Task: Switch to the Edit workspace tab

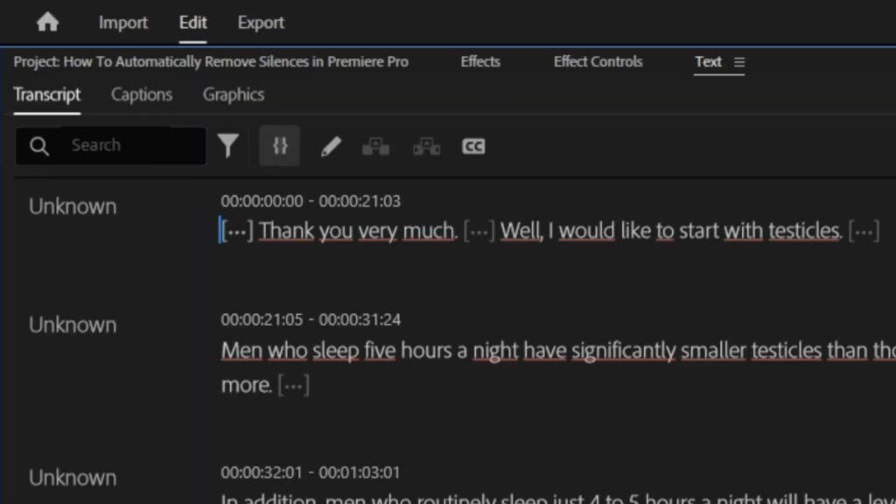Action: pyautogui.click(x=192, y=22)
